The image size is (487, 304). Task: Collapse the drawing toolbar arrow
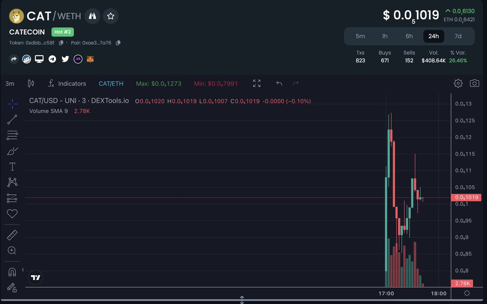(23, 270)
